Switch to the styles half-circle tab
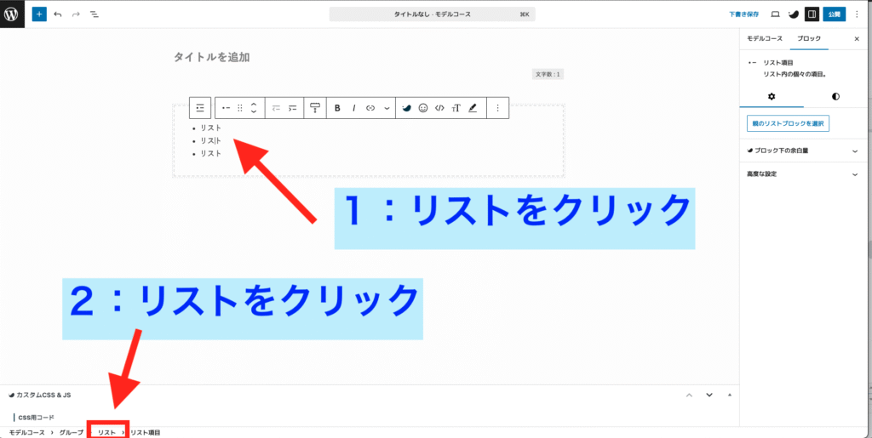 pos(835,97)
